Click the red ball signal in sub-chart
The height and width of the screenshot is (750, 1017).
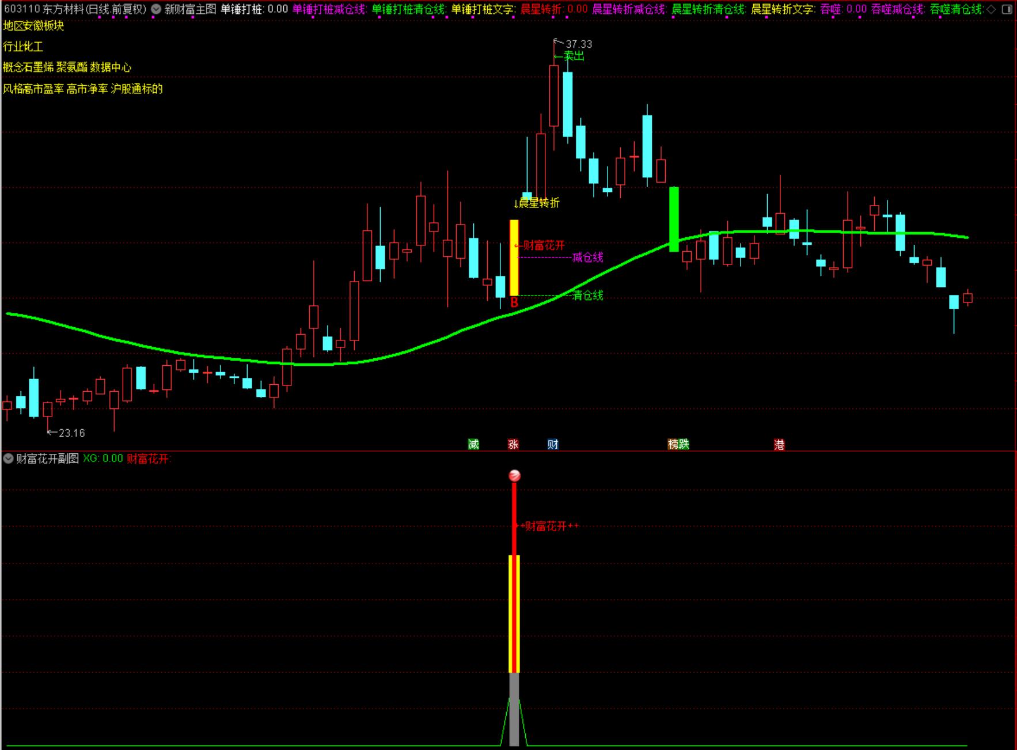pyautogui.click(x=515, y=476)
